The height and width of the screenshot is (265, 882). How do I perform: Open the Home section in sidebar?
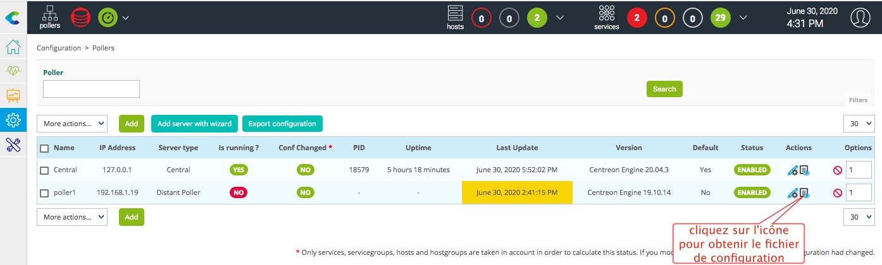pos(13,47)
